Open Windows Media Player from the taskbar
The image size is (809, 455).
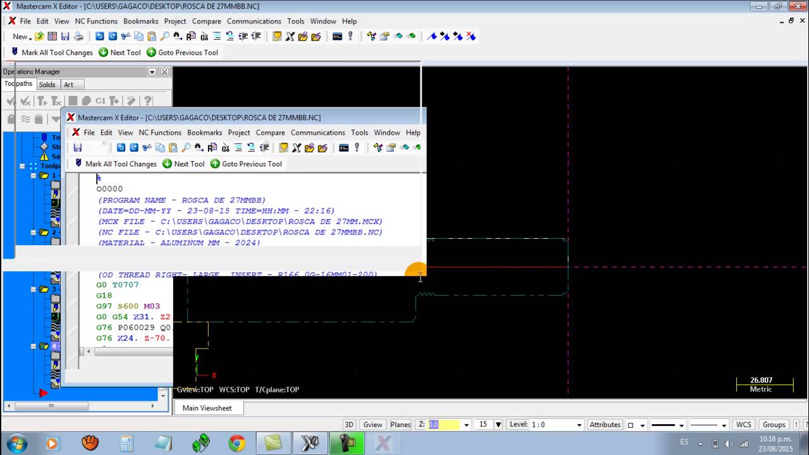(x=52, y=443)
